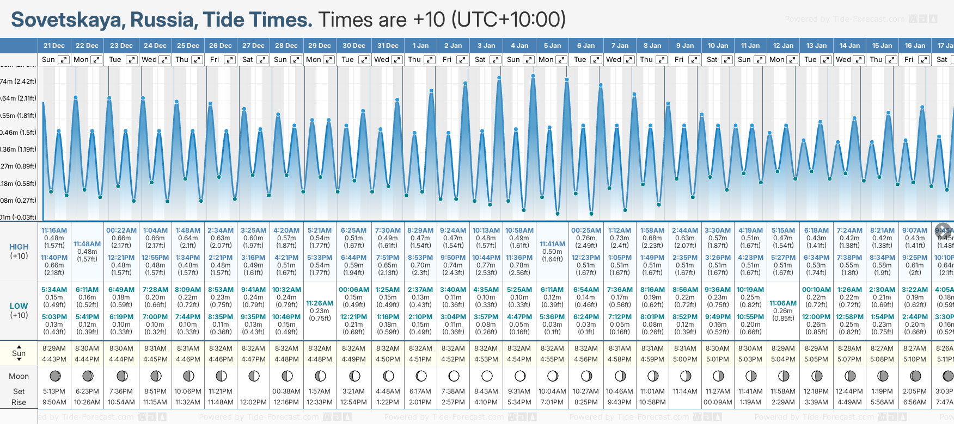
Task: Expand the Fri 16 Jan column
Action: 924,60
